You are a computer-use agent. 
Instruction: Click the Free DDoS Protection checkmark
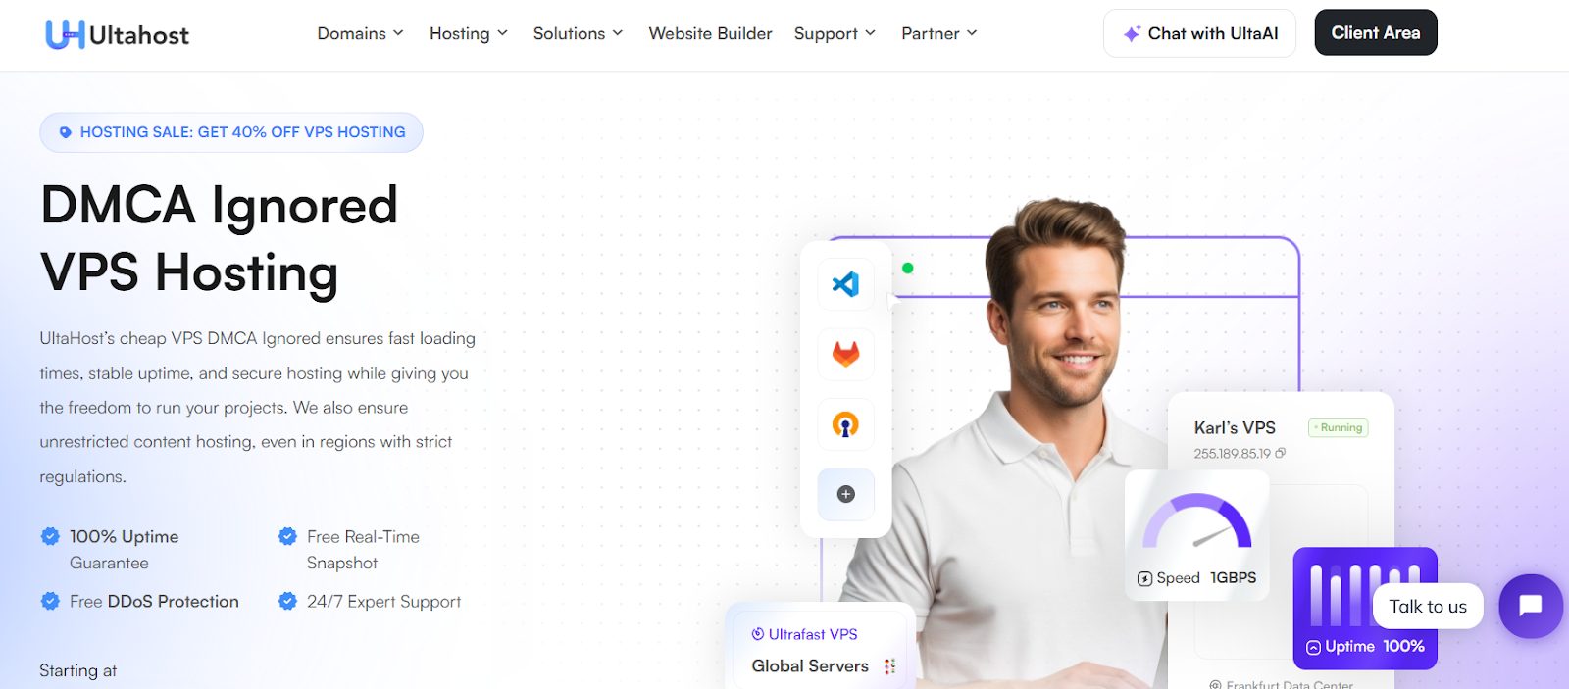(x=50, y=601)
